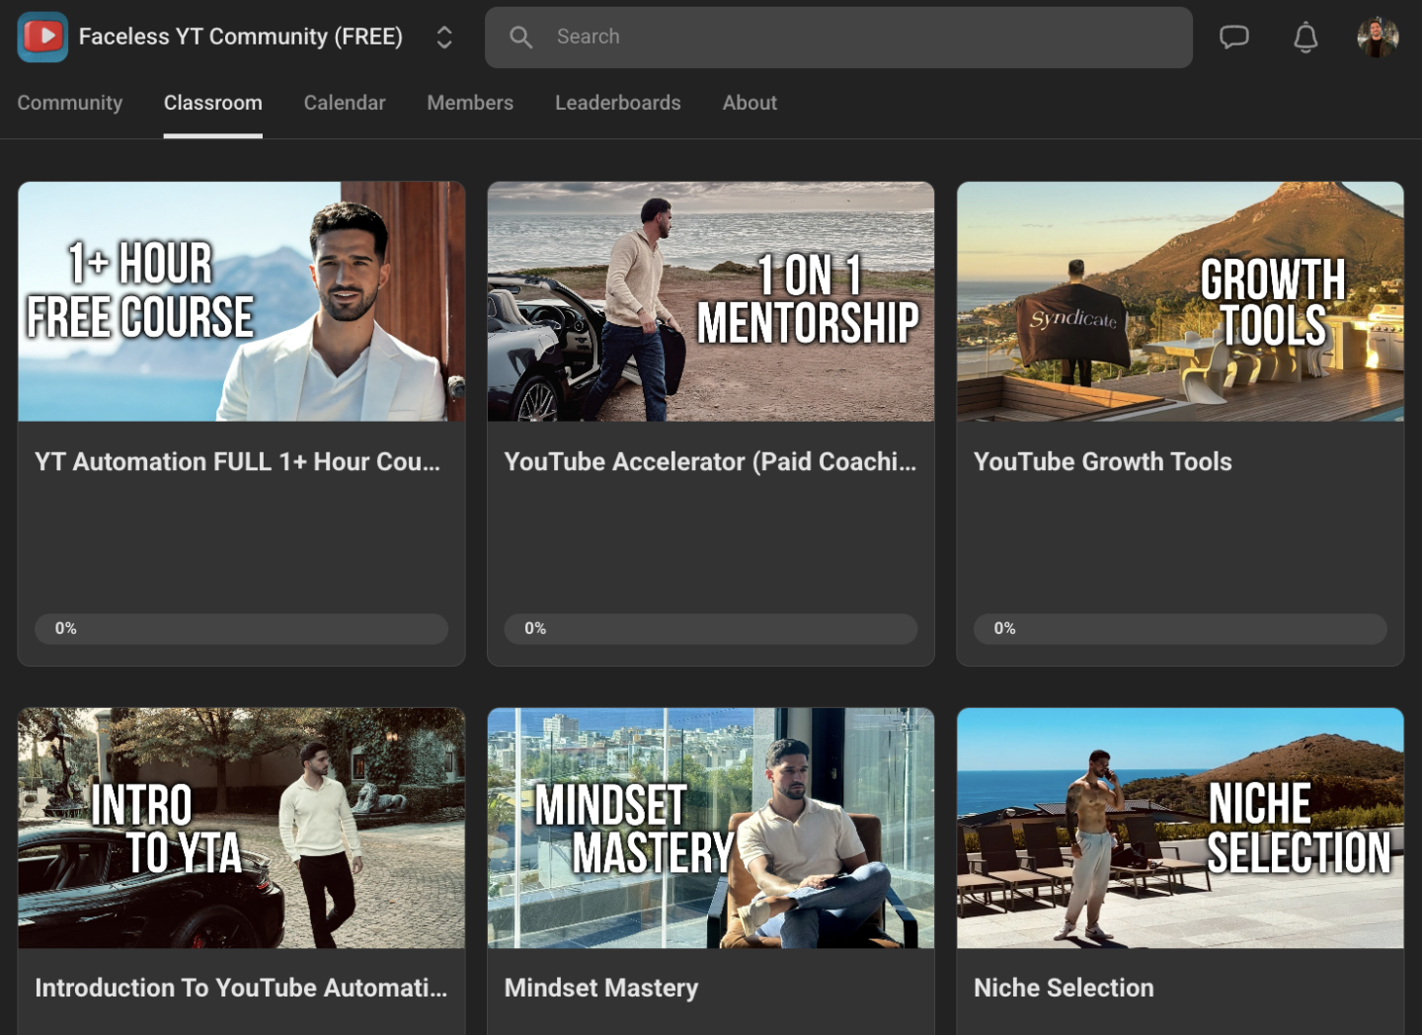Click the Faceless YT Community logo icon
This screenshot has height=1035, width=1422.
[42, 38]
